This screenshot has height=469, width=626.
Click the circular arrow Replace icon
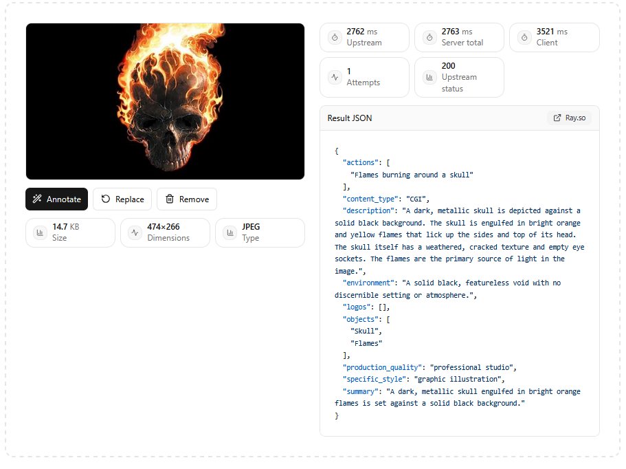(x=105, y=199)
